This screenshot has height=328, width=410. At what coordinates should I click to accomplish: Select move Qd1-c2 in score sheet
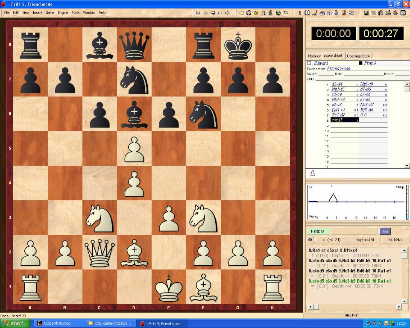tap(338, 110)
